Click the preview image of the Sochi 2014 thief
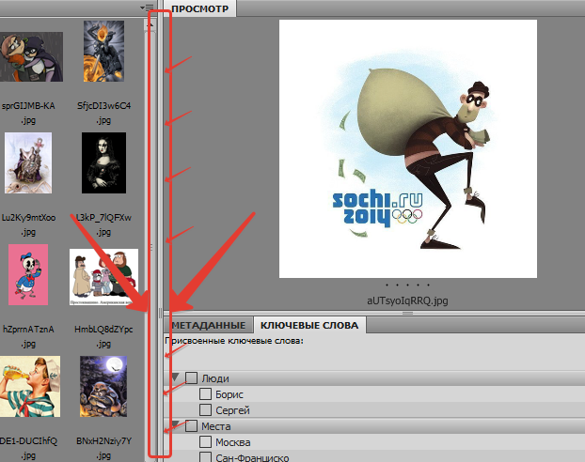 click(x=407, y=148)
